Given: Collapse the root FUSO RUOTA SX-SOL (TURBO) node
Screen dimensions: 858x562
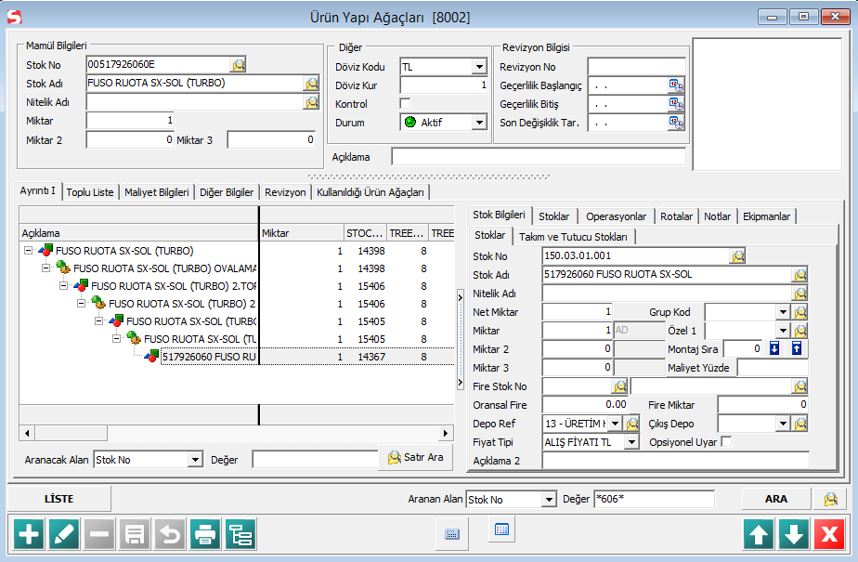Looking at the screenshot, I should click(28, 251).
